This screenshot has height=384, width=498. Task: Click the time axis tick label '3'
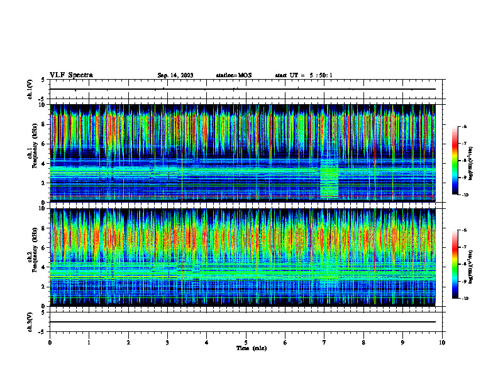167,343
